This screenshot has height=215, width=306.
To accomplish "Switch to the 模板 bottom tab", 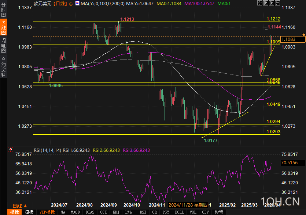I will [29, 212].
